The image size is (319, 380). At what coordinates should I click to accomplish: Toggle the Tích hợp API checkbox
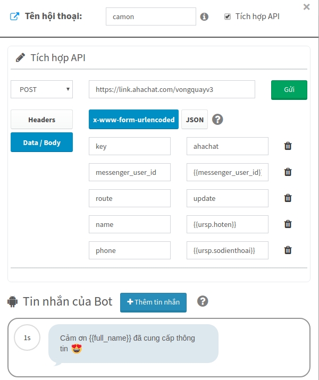pos(228,16)
